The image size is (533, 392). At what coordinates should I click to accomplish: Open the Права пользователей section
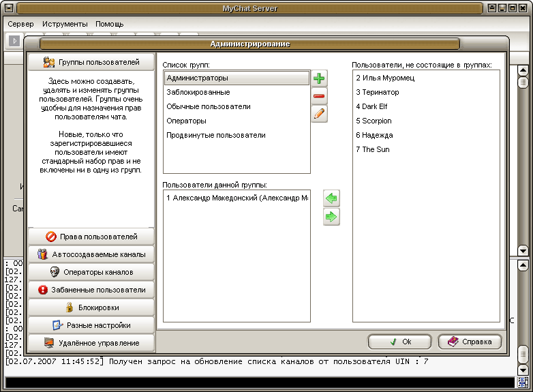[91, 237]
